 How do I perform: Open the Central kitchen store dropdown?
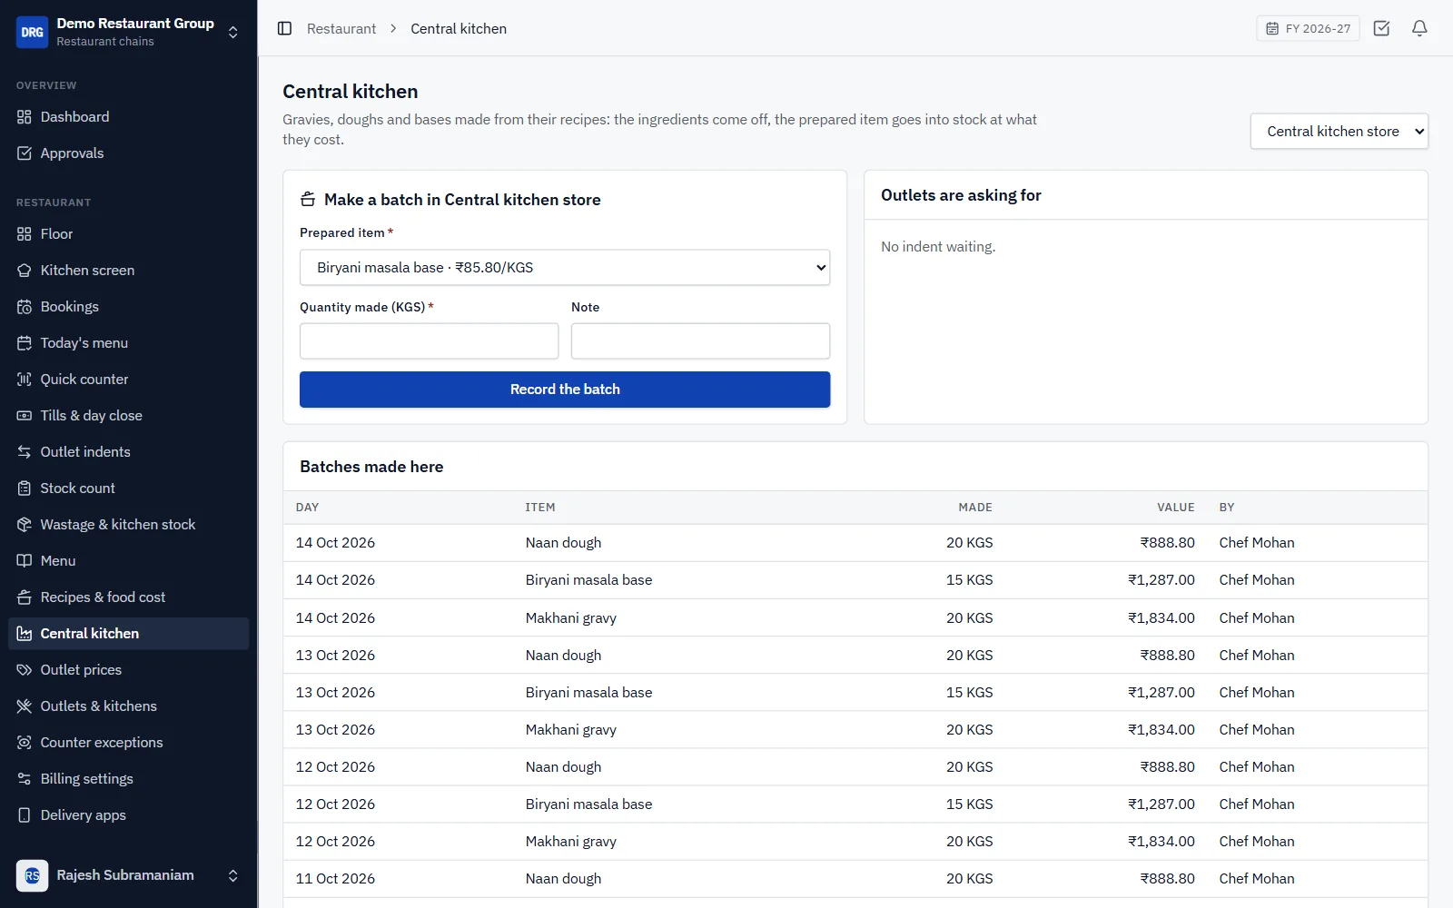(x=1339, y=132)
